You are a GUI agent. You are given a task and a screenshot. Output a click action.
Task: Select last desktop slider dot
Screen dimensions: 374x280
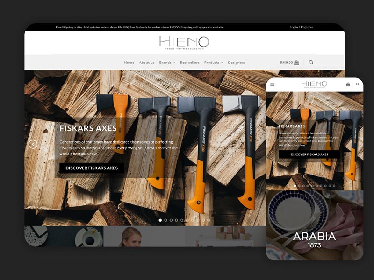[209, 220]
